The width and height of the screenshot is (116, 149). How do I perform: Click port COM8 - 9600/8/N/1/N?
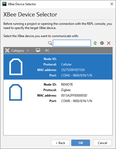pos(77,101)
